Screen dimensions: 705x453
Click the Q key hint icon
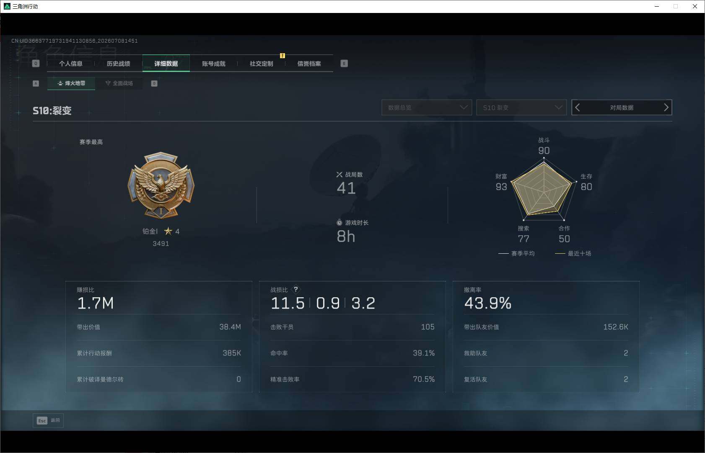36,64
